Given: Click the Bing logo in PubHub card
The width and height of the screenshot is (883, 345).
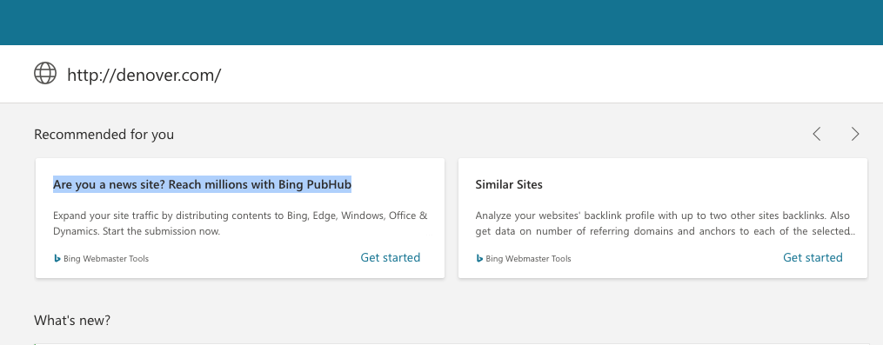Looking at the screenshot, I should [x=57, y=258].
